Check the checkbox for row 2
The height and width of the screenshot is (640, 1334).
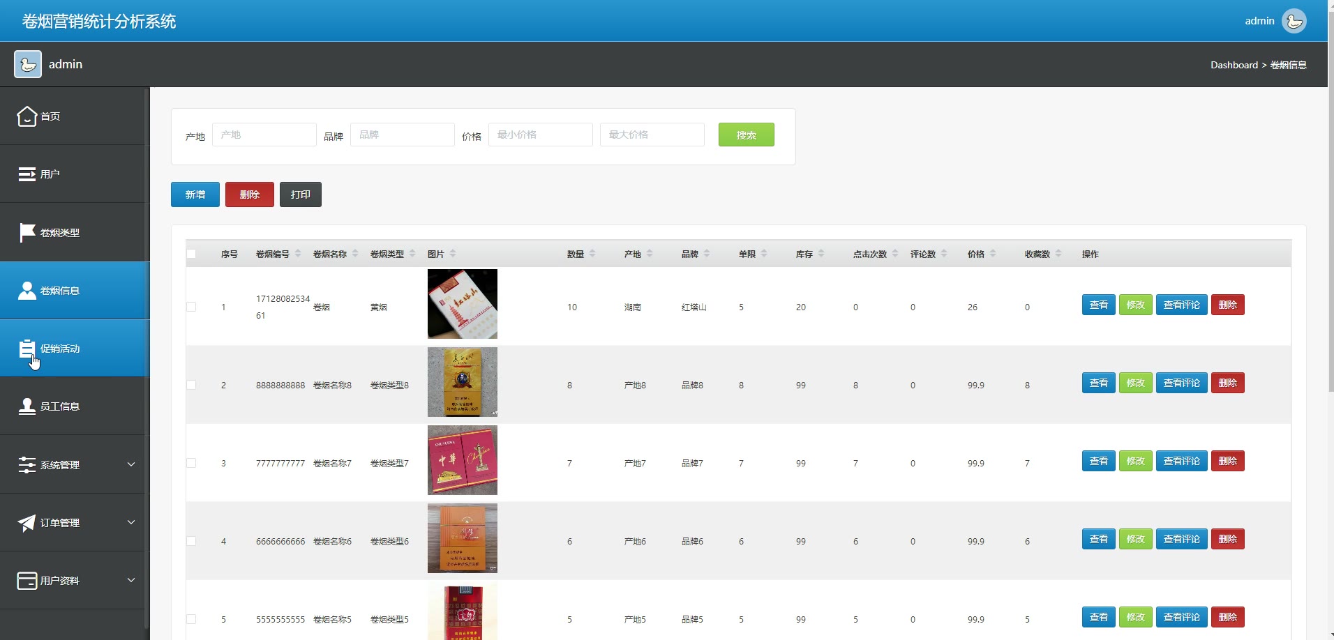coord(191,385)
